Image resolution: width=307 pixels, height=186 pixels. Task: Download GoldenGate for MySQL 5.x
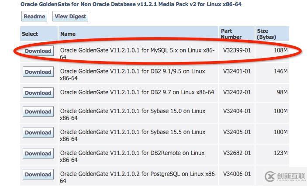click(x=38, y=51)
